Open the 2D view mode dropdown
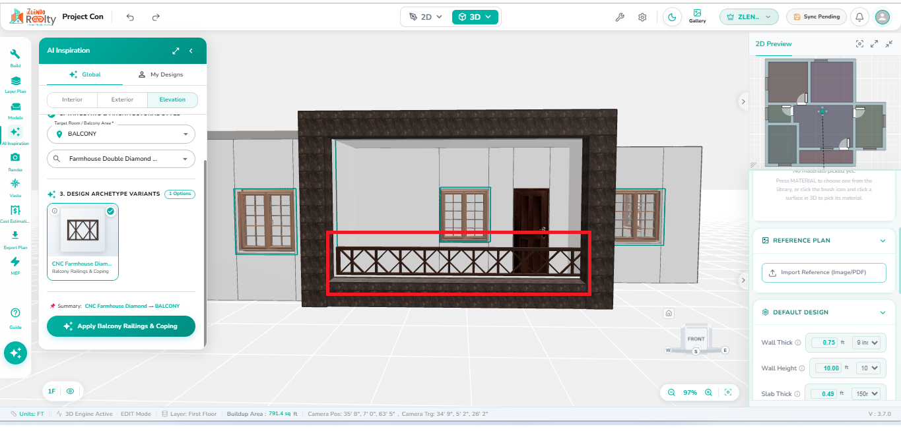This screenshot has height=431, width=901. pos(426,17)
